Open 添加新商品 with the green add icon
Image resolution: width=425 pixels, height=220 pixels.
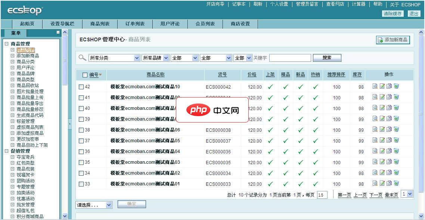click(393, 39)
